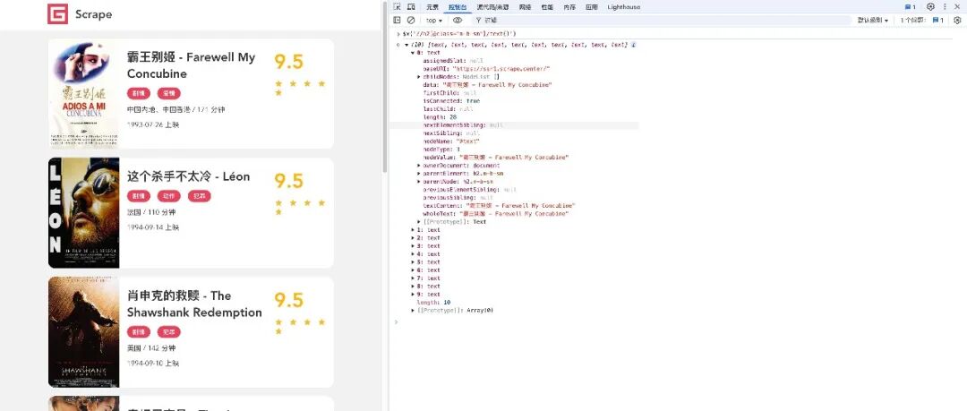The image size is (967, 411).
Task: Click the Shawshank Redemption poster thumbnail
Action: click(84, 332)
